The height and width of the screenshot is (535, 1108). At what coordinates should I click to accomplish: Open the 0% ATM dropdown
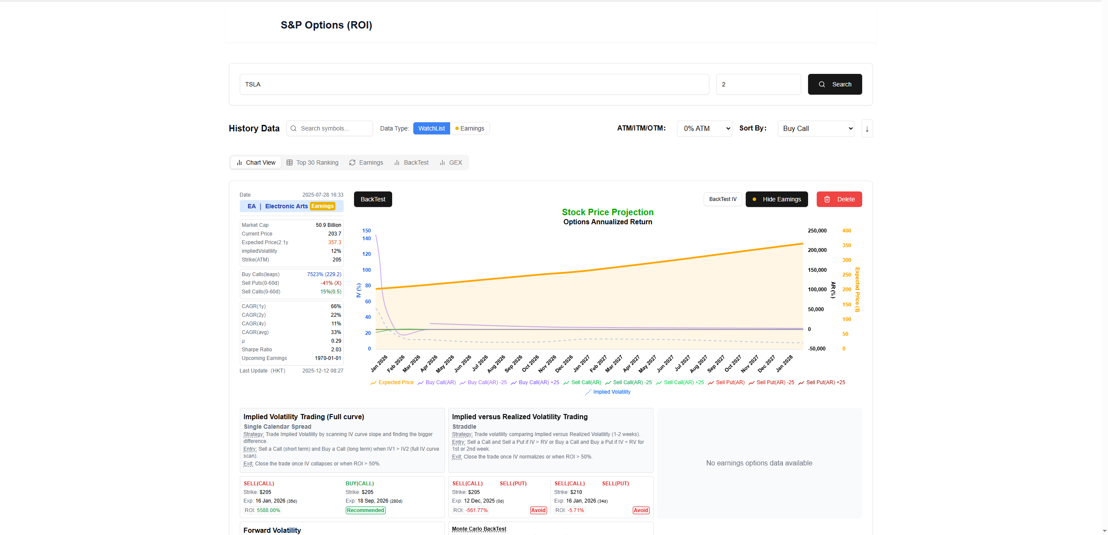point(704,128)
